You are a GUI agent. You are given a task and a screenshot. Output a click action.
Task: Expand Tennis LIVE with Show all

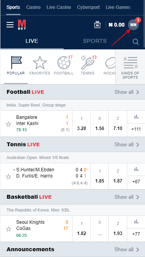coord(127,144)
